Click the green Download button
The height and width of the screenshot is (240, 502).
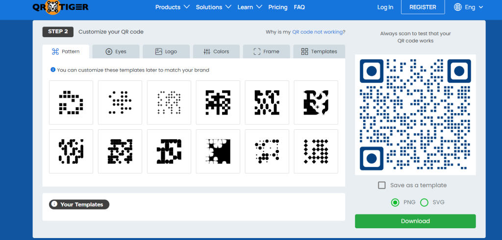tap(415, 221)
